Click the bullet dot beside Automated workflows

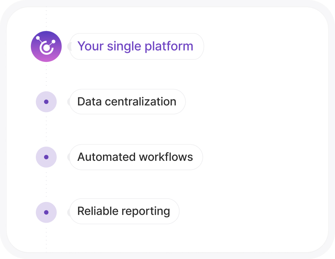(46, 157)
